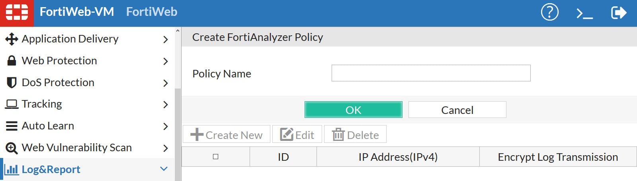Expand the Tracking submenu chevron
637x181 pixels.
click(x=166, y=104)
